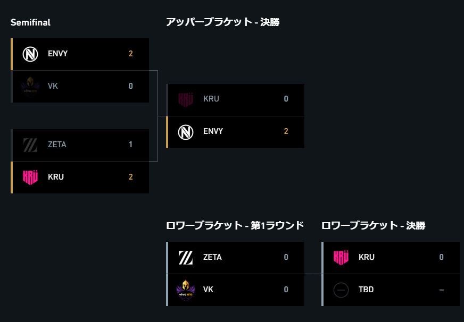Select KRU team name in Semifinal

(56, 176)
